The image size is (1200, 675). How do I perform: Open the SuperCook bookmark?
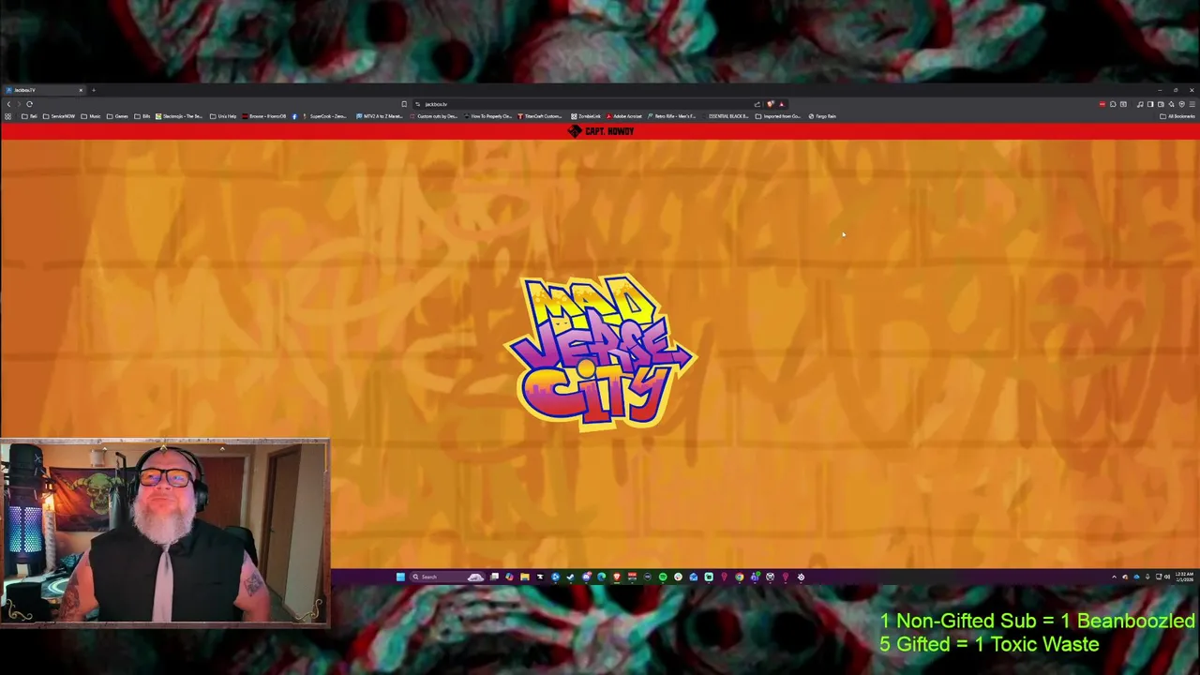tap(325, 116)
